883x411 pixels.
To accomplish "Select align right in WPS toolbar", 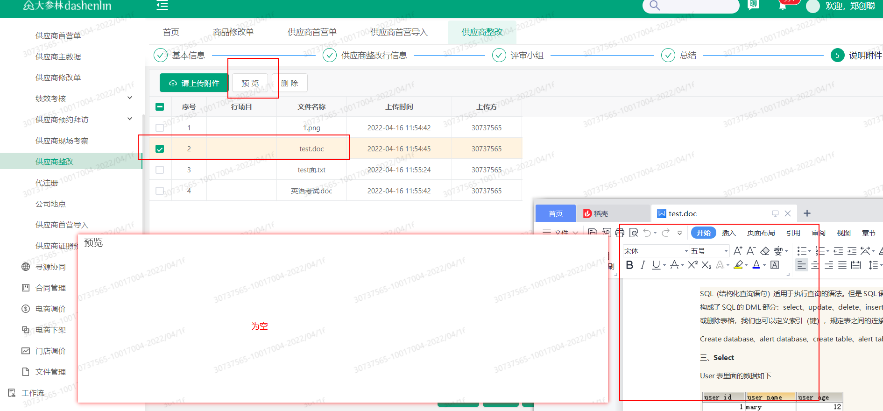I will pos(829,265).
